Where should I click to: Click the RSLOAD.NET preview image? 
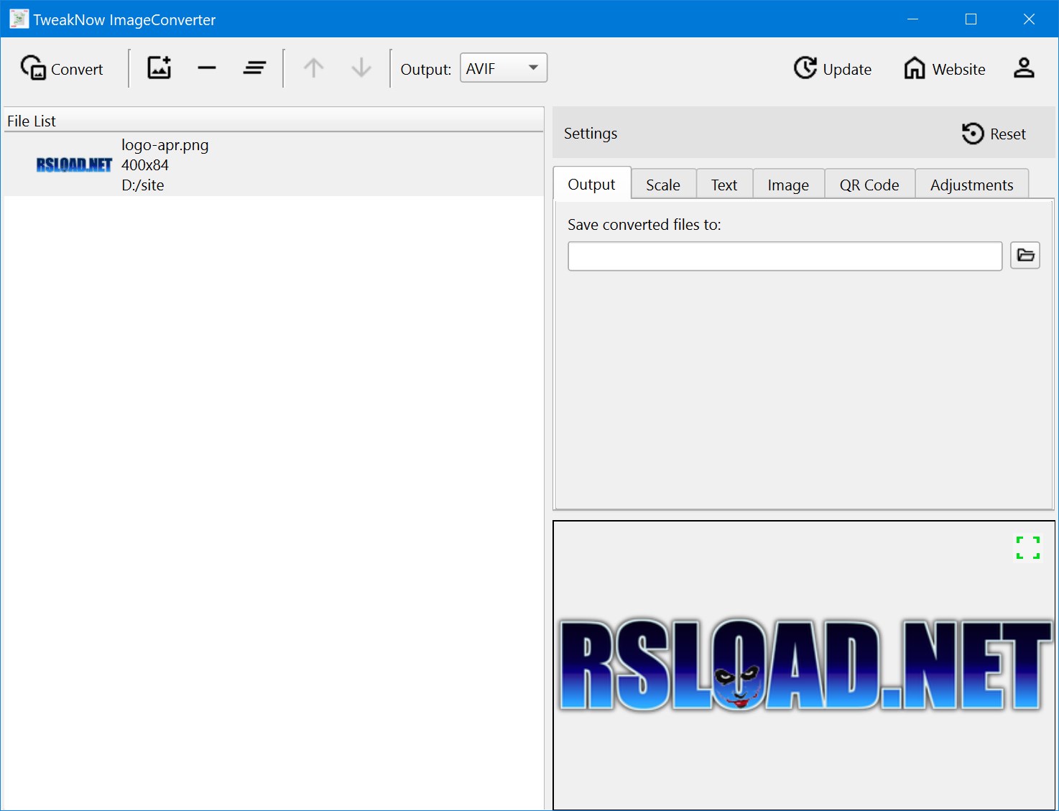[x=804, y=664]
